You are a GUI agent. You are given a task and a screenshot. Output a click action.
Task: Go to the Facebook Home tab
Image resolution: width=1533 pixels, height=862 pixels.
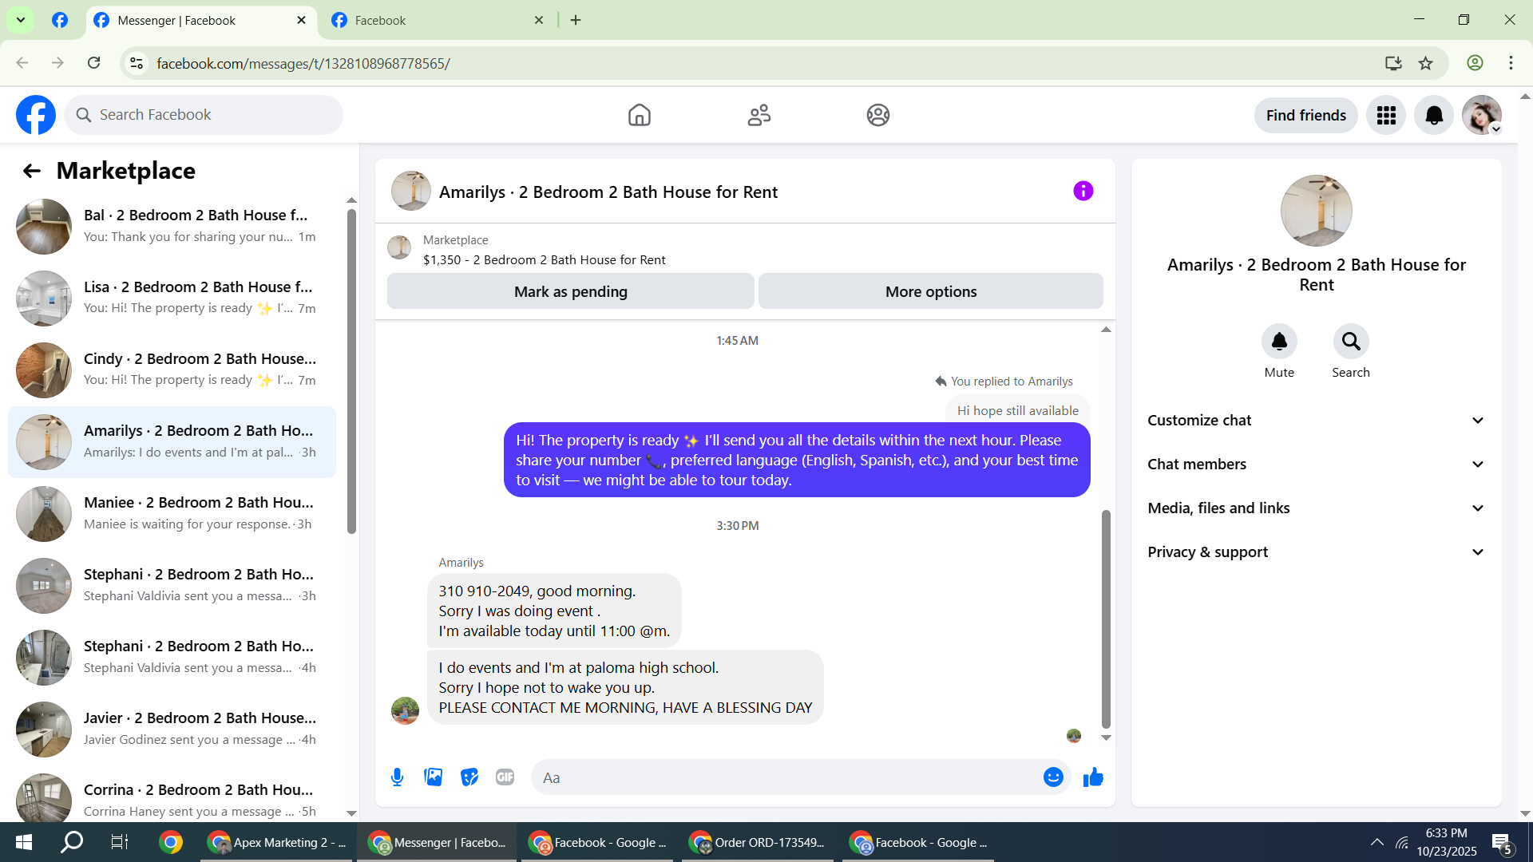click(x=639, y=116)
